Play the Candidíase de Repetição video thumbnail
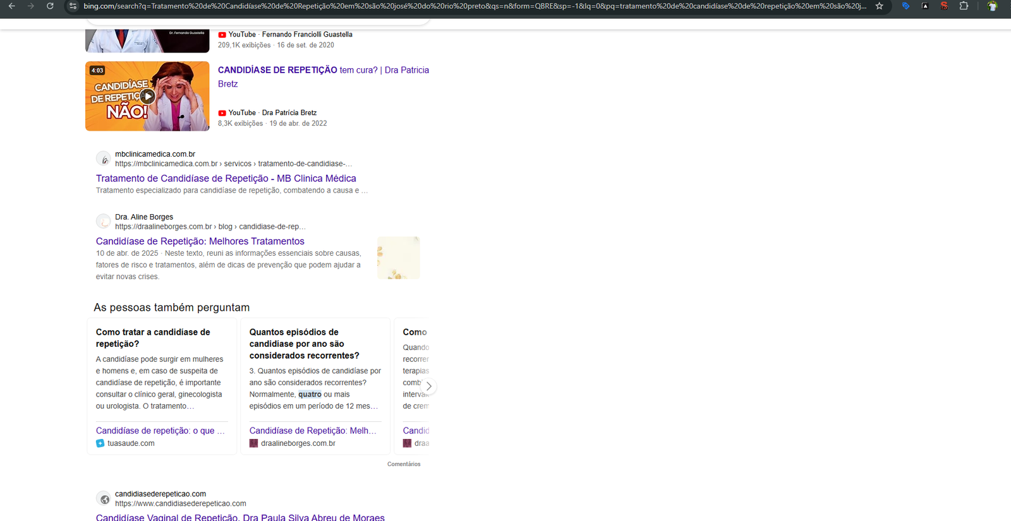 tap(147, 96)
